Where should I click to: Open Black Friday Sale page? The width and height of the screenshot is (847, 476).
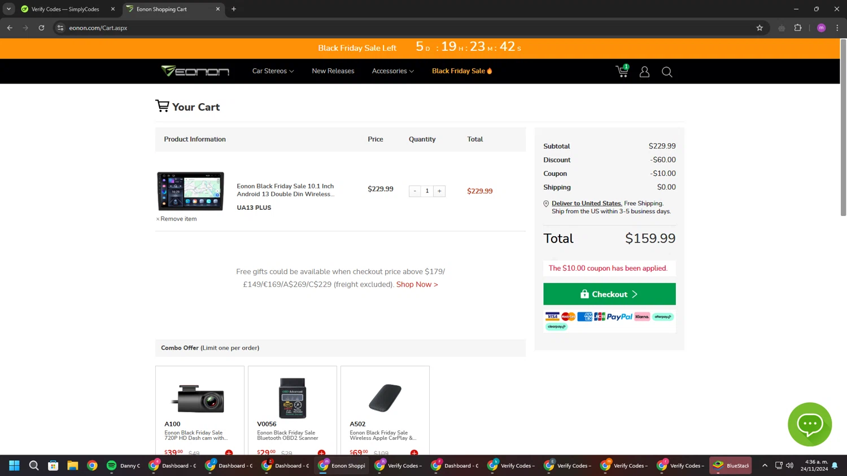pyautogui.click(x=462, y=71)
